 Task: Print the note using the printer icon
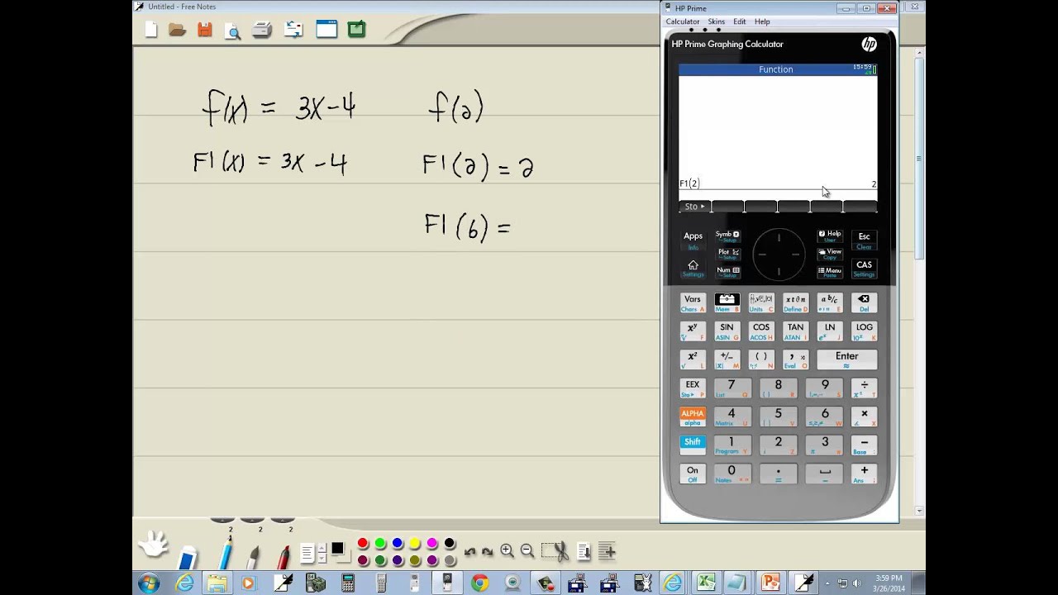(x=262, y=30)
